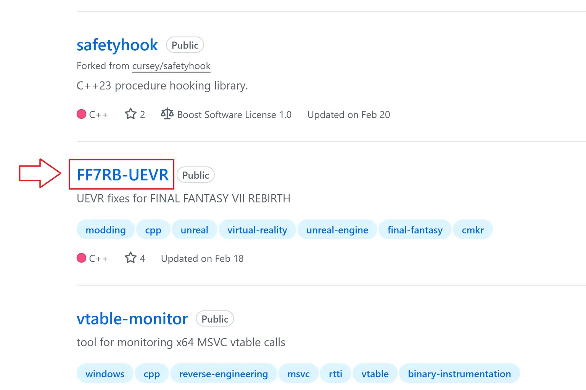The width and height of the screenshot is (586, 390).
Task: Select the rtti topic tag
Action: tap(335, 374)
